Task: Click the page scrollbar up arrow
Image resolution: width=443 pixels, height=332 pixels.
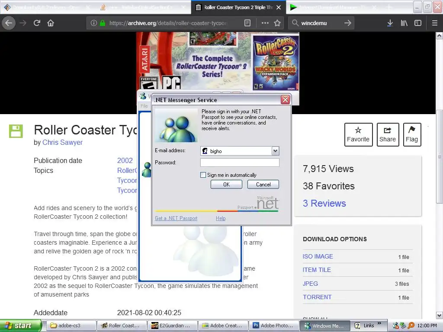Action: pos(439,36)
